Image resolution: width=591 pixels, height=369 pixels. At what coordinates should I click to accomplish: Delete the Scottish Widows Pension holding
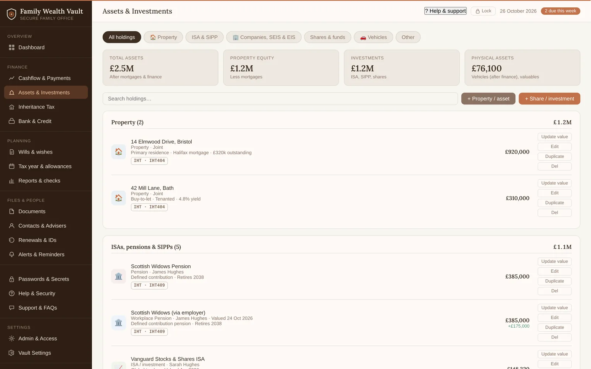click(x=554, y=291)
